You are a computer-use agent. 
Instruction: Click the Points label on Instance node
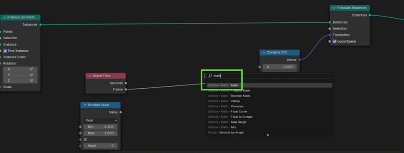(x=8, y=32)
